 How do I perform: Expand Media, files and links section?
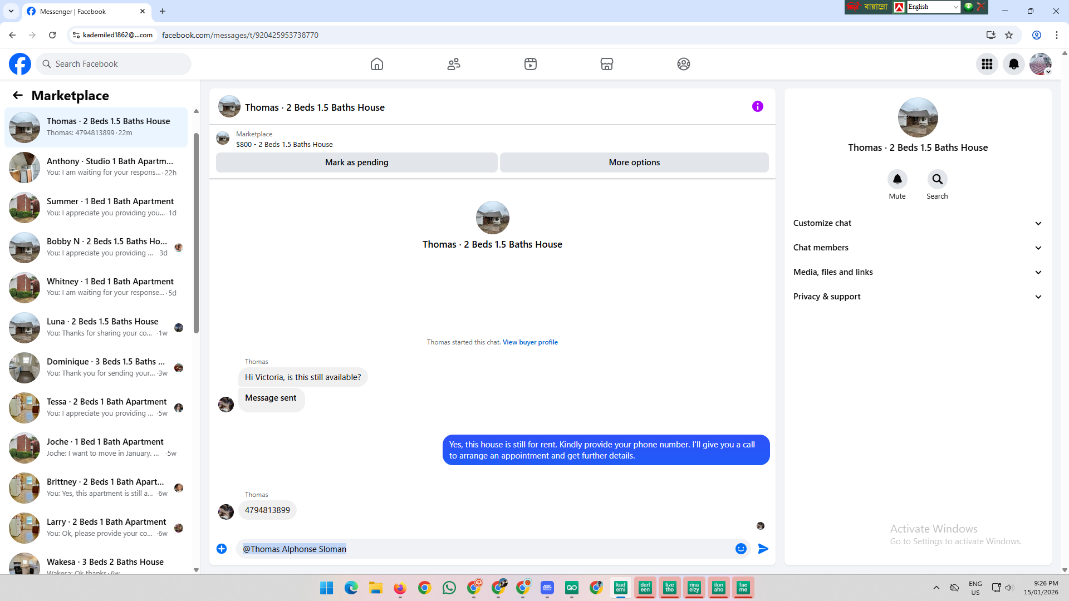pos(917,272)
